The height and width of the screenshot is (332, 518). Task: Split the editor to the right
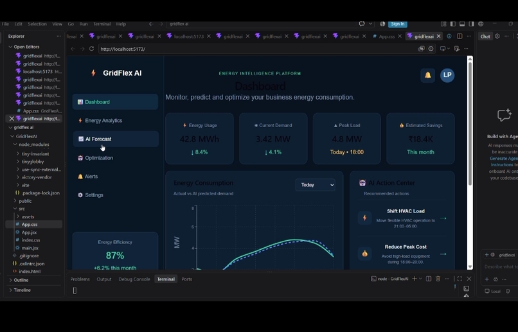pyautogui.click(x=460, y=37)
